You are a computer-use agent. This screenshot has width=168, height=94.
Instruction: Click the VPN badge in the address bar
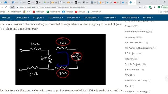13,7
